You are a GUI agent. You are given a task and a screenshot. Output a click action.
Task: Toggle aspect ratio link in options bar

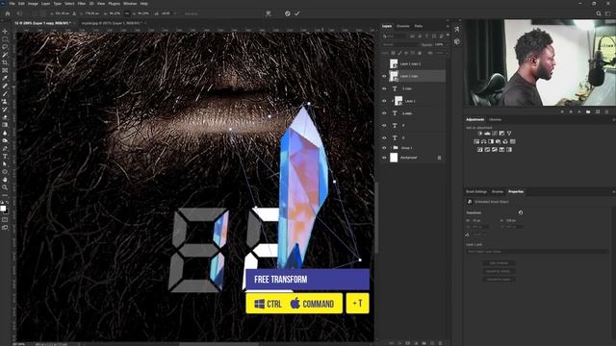coord(127,13)
